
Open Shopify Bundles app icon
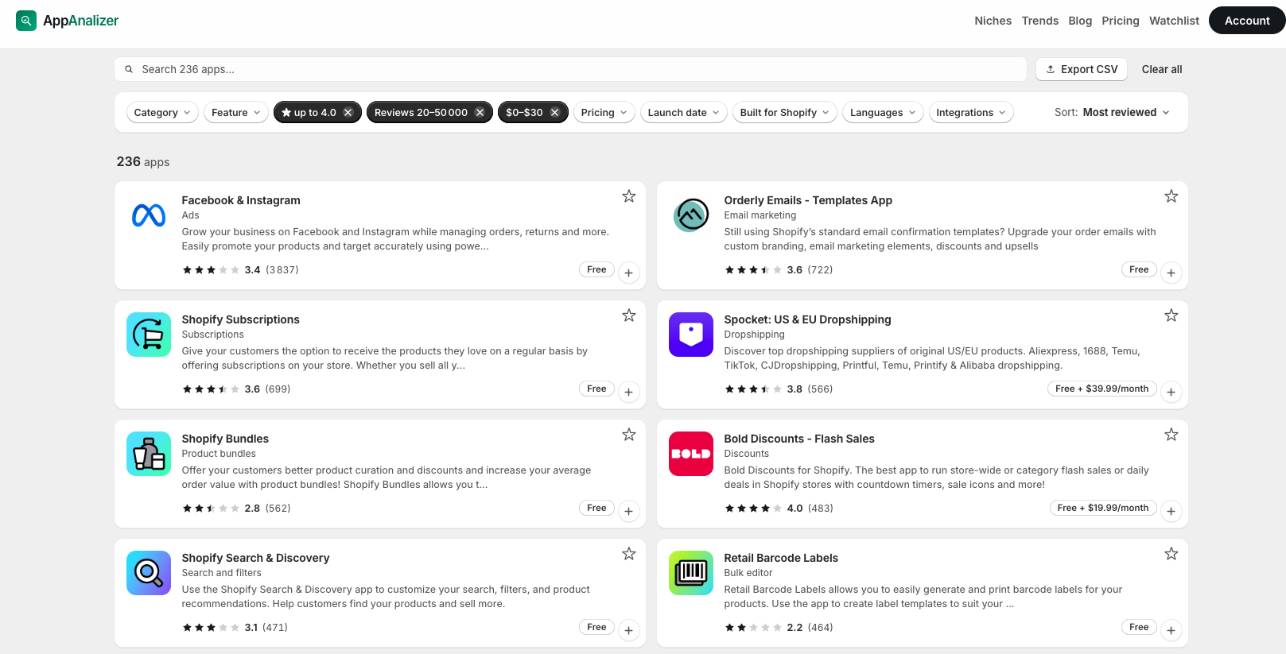(x=149, y=454)
